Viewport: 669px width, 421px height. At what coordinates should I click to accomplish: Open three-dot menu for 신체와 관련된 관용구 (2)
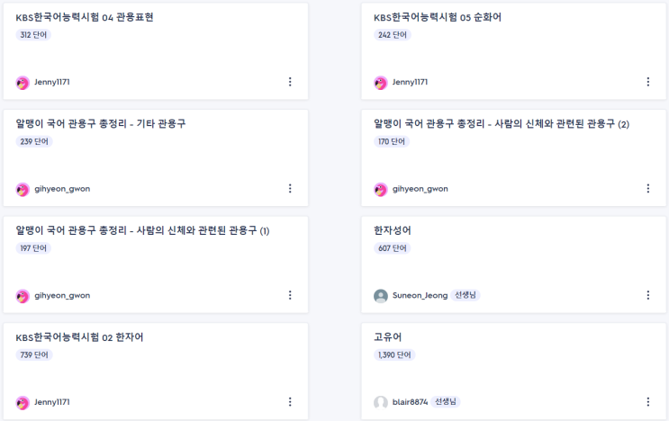click(647, 189)
